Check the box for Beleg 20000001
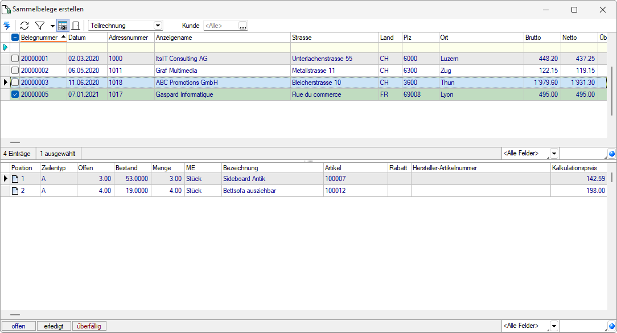Screen dimensions: 617x333 pyautogui.click(x=15, y=59)
